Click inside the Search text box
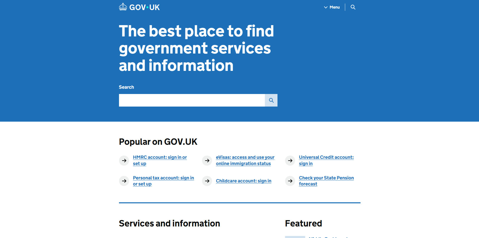 click(192, 100)
